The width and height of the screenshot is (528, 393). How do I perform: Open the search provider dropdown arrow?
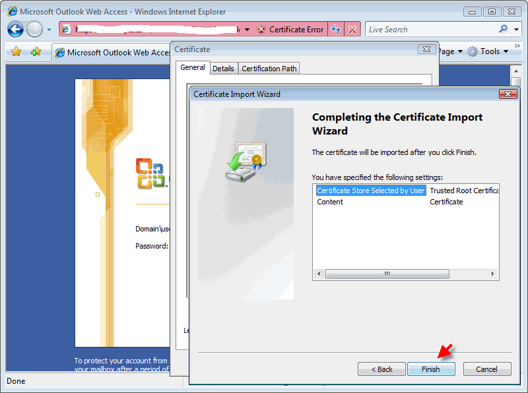[516, 30]
